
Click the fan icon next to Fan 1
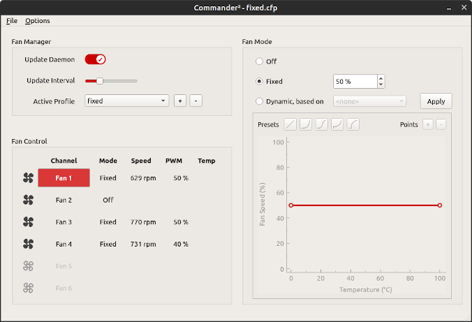point(29,177)
